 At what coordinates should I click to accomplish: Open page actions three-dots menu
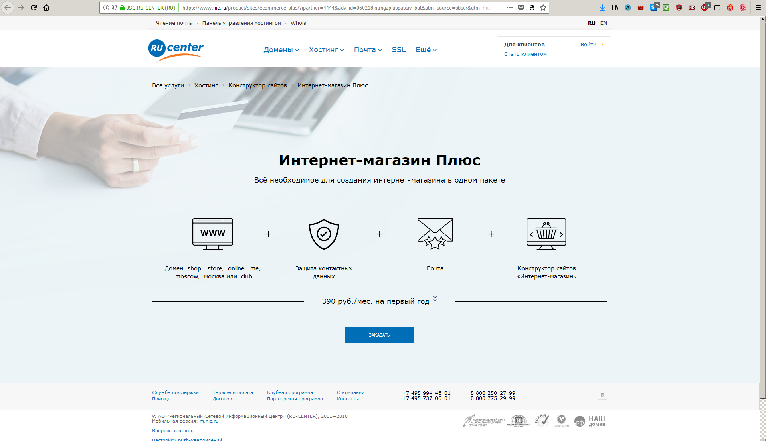click(510, 8)
